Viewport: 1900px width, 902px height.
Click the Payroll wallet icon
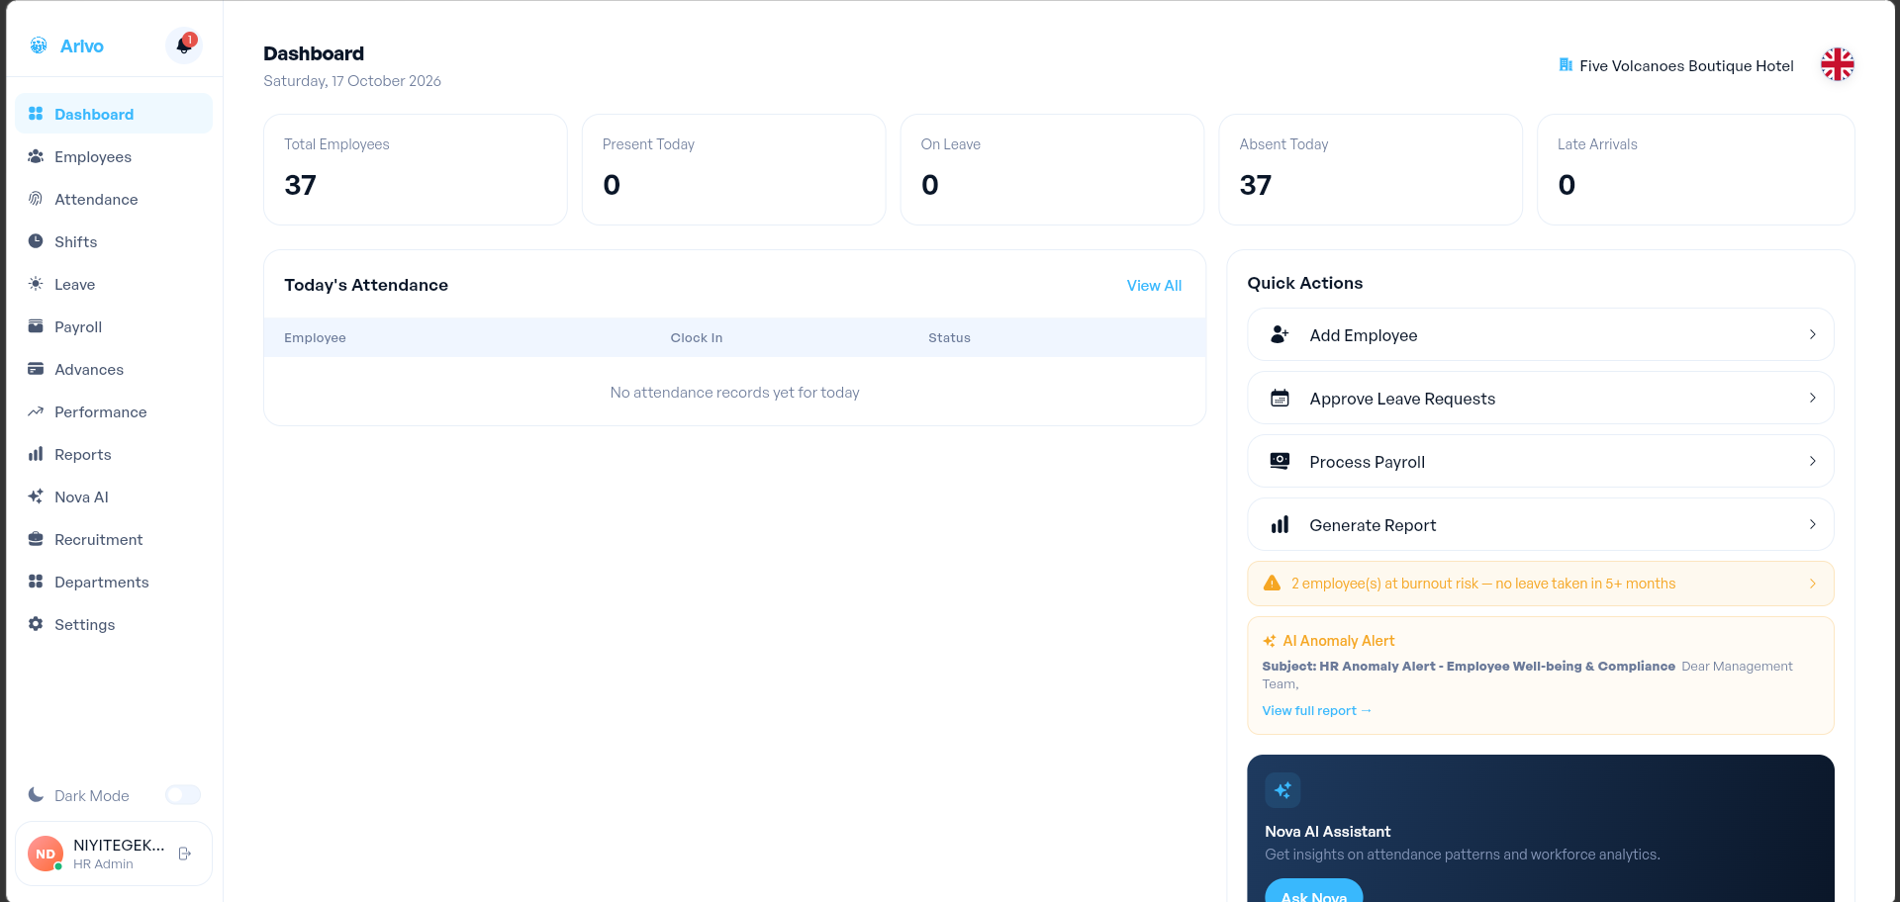pos(36,326)
